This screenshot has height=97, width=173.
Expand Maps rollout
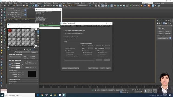(10, 84)
